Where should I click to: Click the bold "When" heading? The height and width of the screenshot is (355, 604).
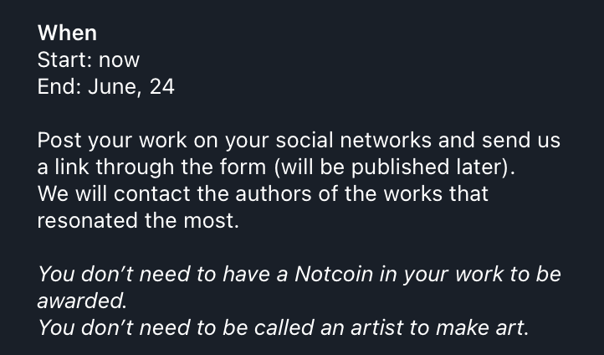click(67, 33)
